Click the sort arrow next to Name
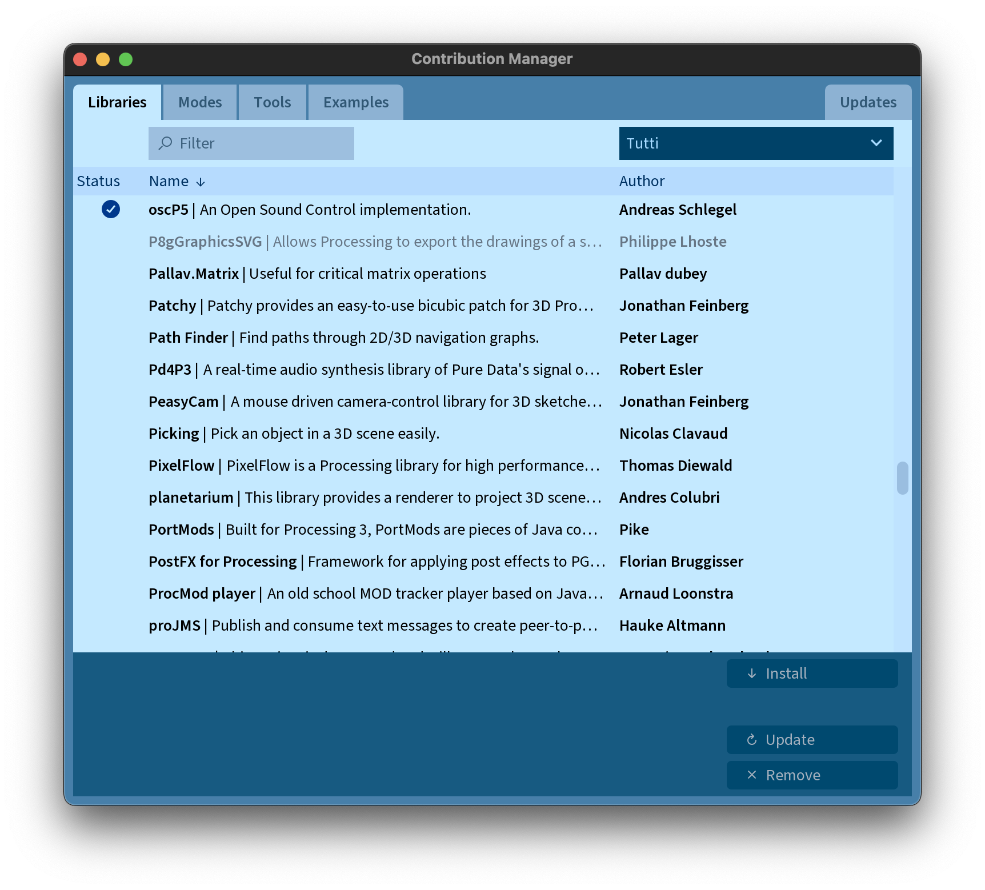 coord(201,182)
